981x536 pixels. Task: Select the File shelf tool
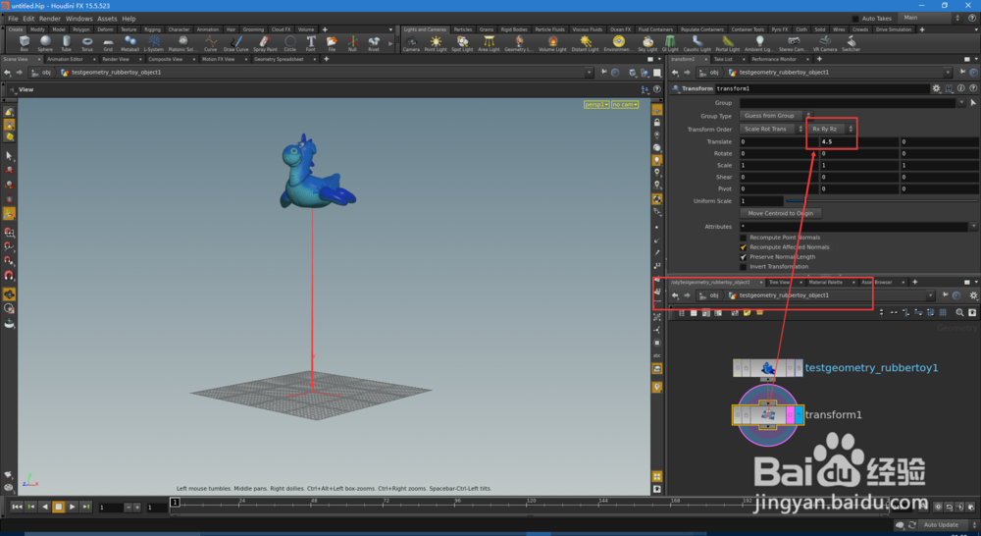click(x=332, y=44)
